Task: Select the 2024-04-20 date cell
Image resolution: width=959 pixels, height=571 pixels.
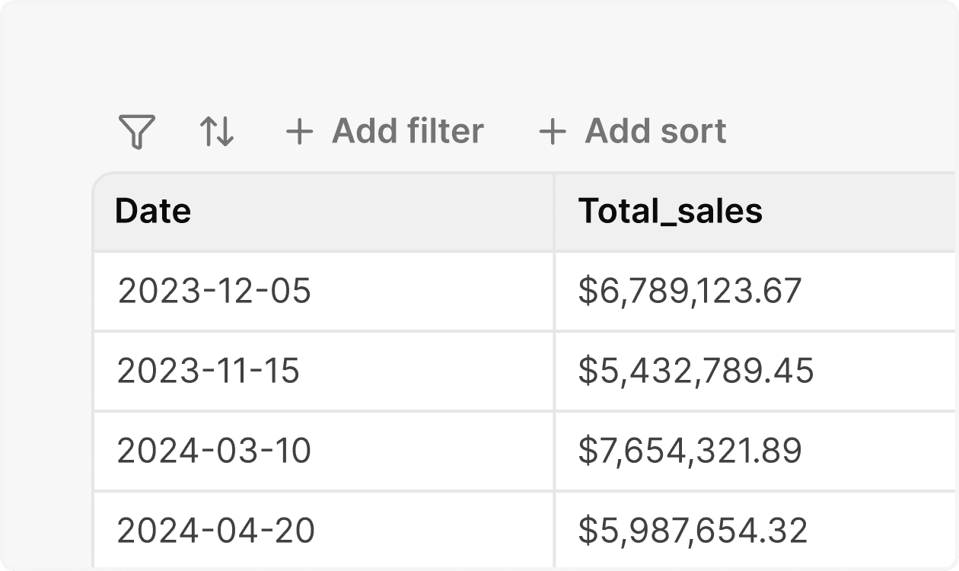Action: [216, 531]
